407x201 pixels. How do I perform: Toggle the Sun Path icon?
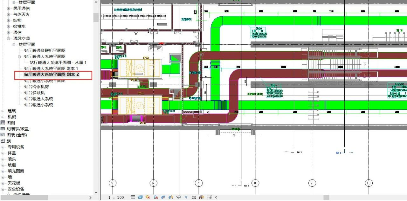(x=148, y=197)
